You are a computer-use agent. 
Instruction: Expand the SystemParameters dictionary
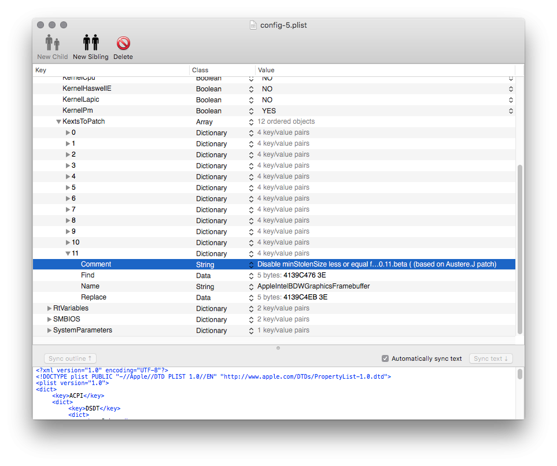(49, 330)
